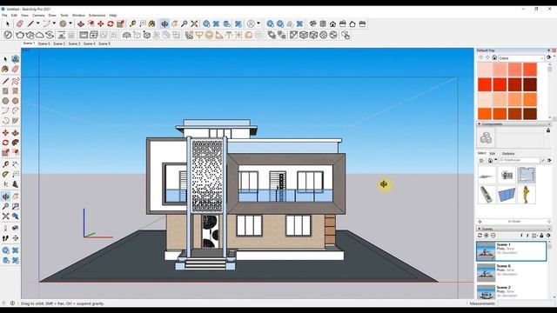This screenshot has height=313, width=557.
Task: Select the floor plan component thumbnail
Action: pos(527,175)
